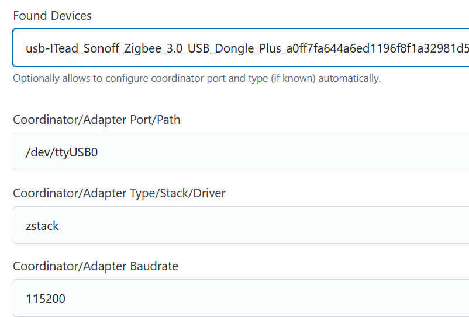The height and width of the screenshot is (317, 469).
Task: Focus the field containing zstack
Action: pos(175,225)
